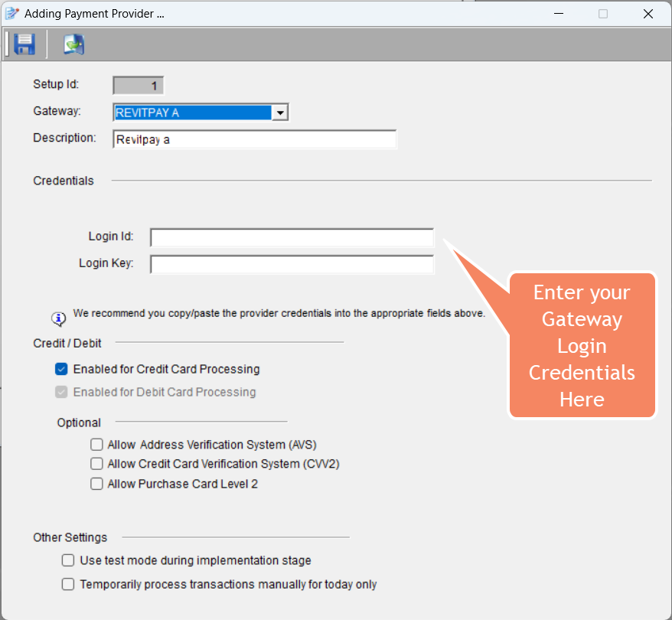Image resolution: width=672 pixels, height=620 pixels.
Task: Check Allow Address Verification System (AVS)
Action: click(x=96, y=444)
